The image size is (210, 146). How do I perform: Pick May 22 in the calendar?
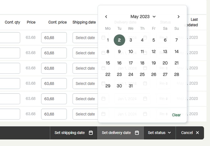tap(108, 74)
